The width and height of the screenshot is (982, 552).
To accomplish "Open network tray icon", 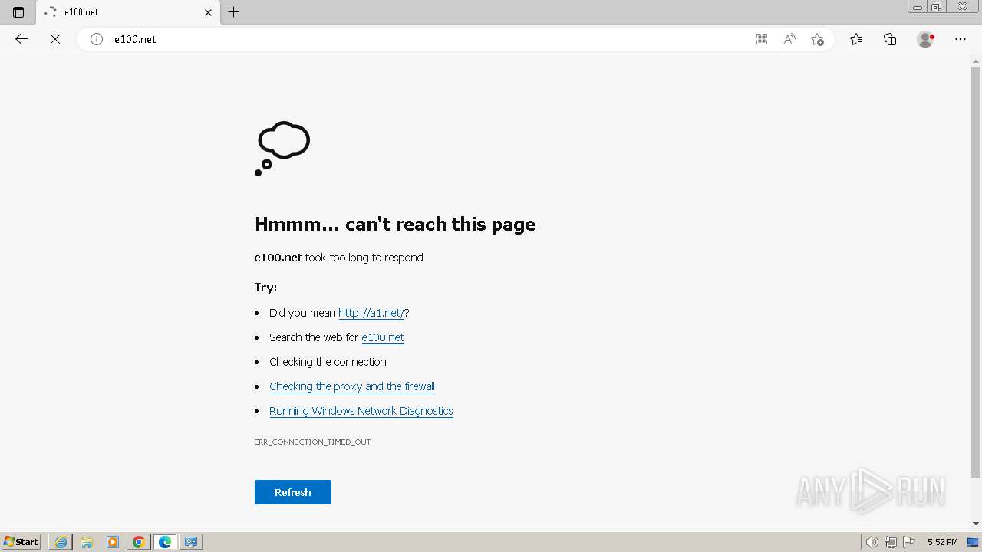I will coord(891,542).
